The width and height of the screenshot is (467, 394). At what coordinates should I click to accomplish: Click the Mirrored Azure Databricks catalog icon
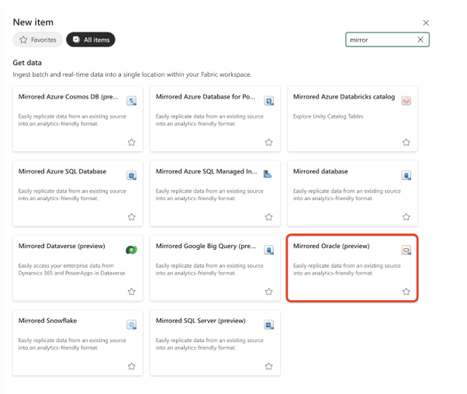pos(406,101)
